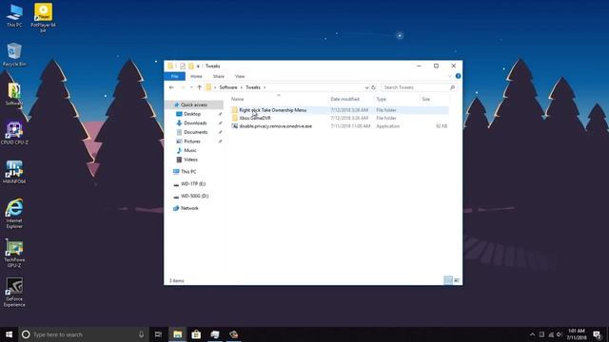
Task: Select the GeForce Experience desktop shortcut
Action: (14, 293)
